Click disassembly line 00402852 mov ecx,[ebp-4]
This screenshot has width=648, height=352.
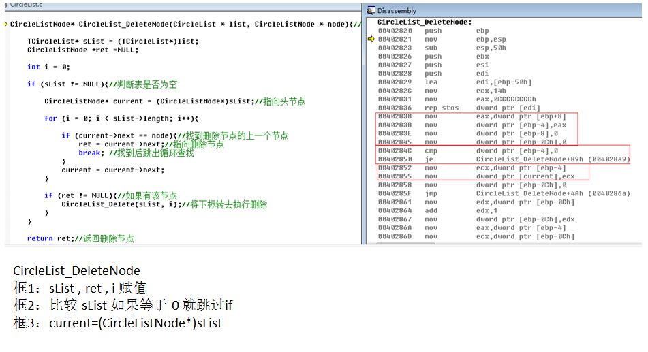coord(472,167)
